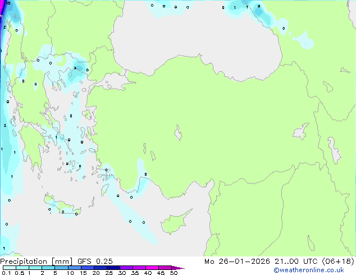Click legend scale label '0.5'
This screenshot has width=356, height=275.
pos(20,273)
